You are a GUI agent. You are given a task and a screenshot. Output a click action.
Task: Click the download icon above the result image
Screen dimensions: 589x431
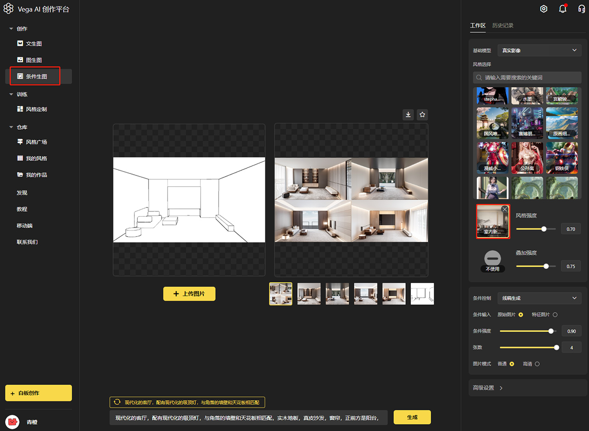pyautogui.click(x=408, y=115)
